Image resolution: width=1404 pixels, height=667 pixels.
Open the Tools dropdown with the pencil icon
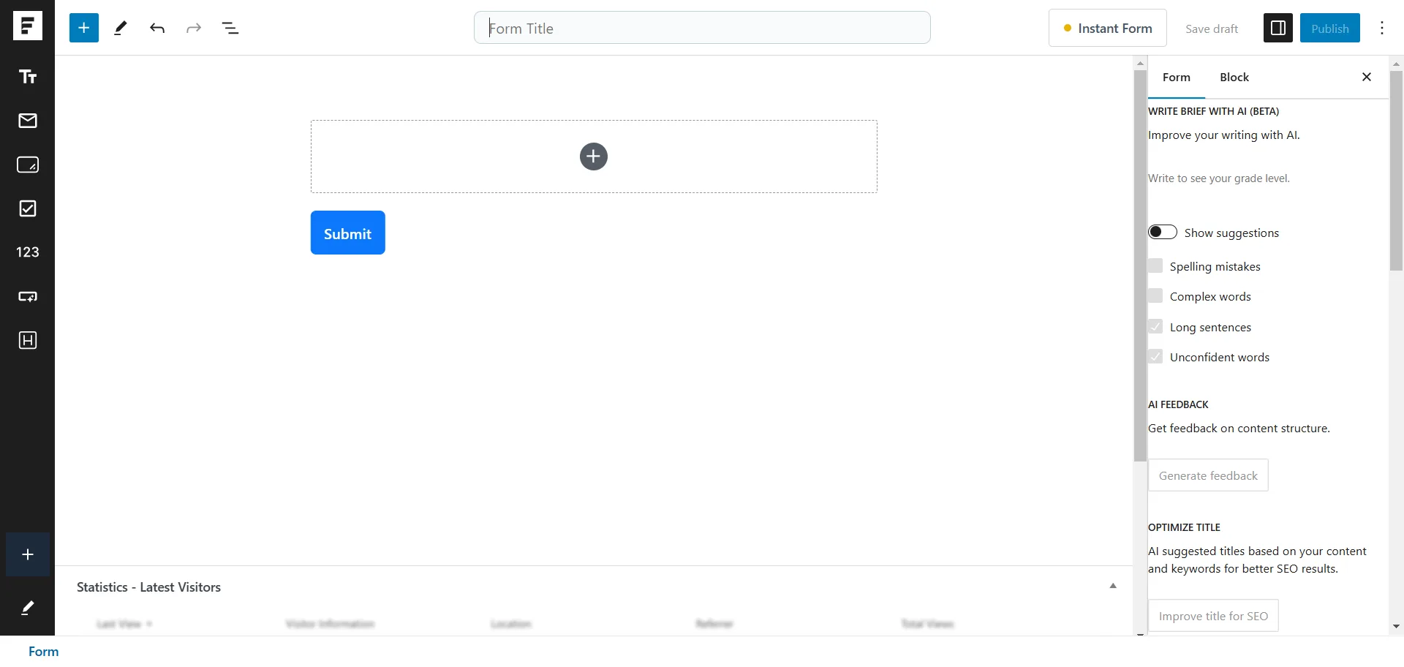click(120, 28)
